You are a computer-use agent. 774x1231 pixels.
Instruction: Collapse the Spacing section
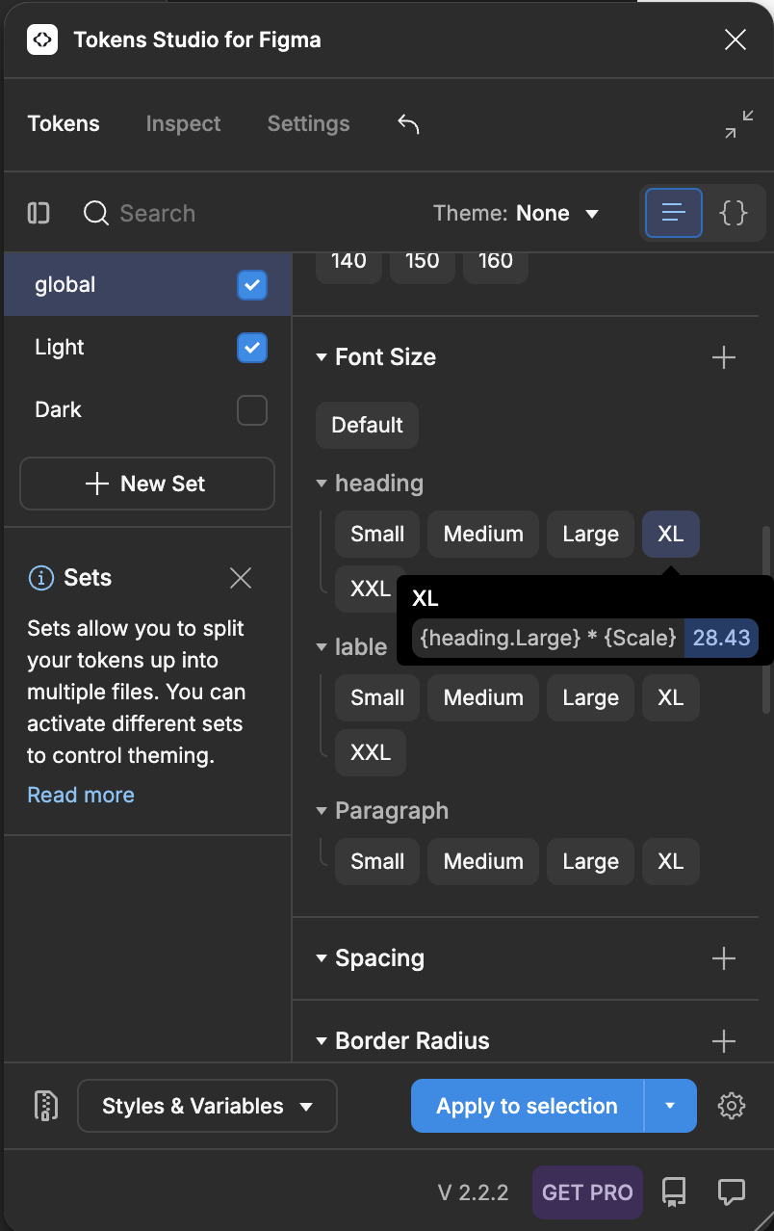(x=322, y=958)
